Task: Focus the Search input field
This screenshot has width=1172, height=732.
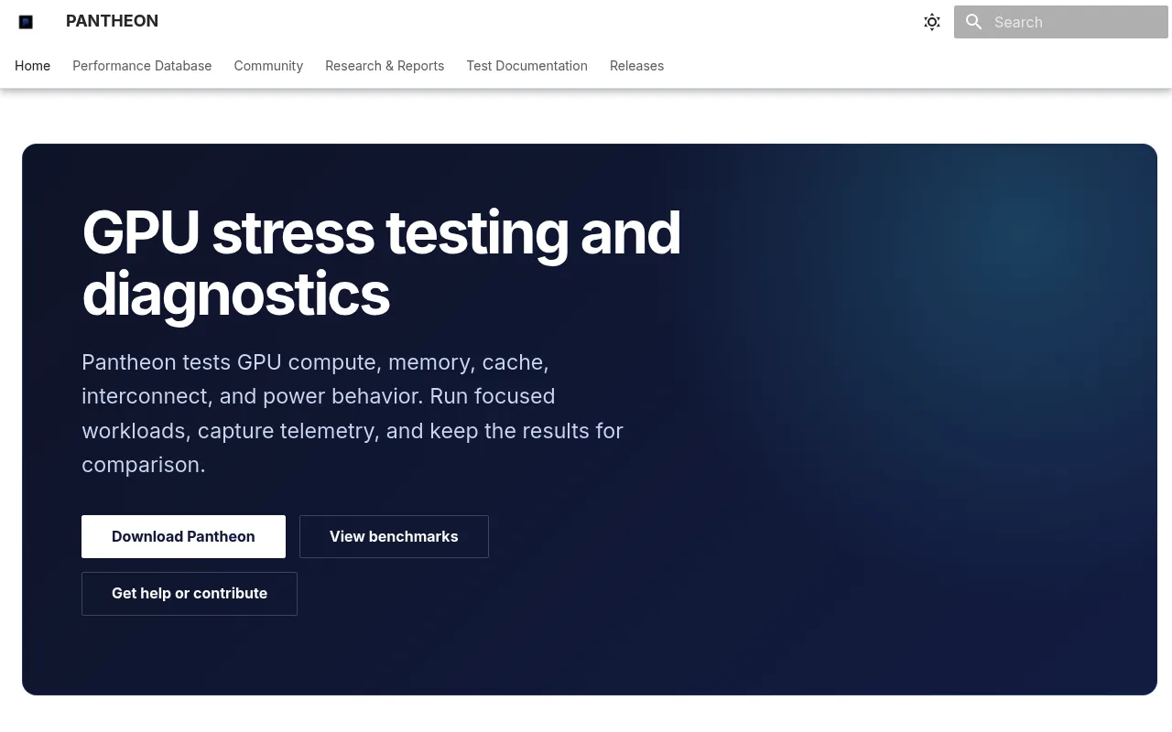Action: click(x=1061, y=22)
